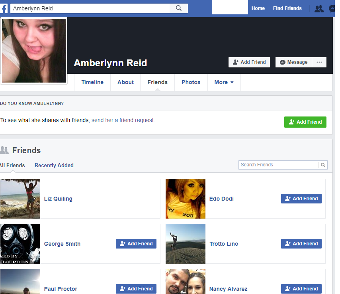Open the Photos tab
The width and height of the screenshot is (340, 294).
[x=191, y=82]
